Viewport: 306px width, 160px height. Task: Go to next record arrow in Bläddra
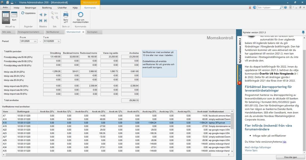45,15
